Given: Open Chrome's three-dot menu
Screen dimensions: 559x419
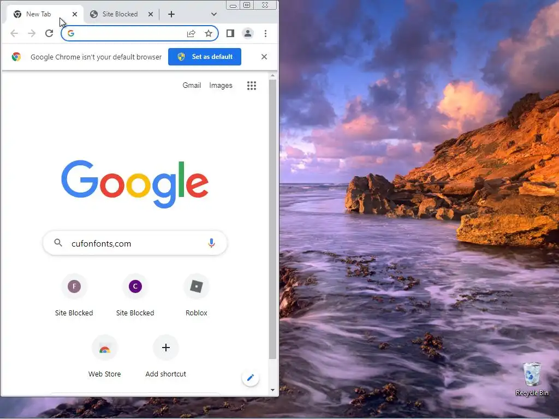Looking at the screenshot, I should point(266,33).
